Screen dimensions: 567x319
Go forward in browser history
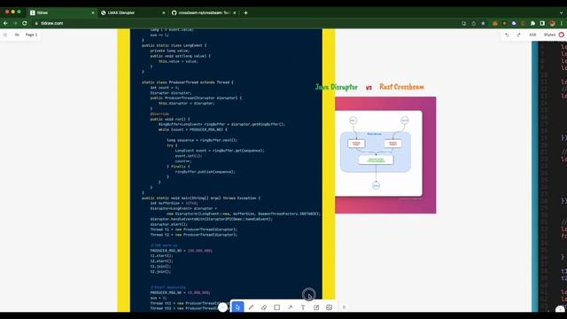[15, 23]
